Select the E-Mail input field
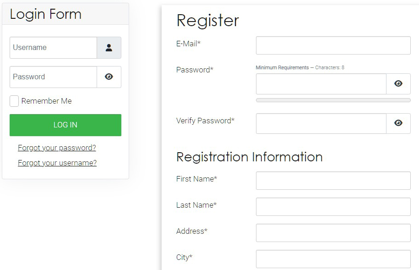419x270 pixels. [x=333, y=45]
